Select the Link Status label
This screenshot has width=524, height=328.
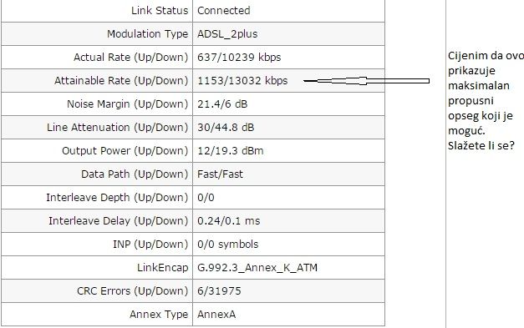tap(160, 11)
